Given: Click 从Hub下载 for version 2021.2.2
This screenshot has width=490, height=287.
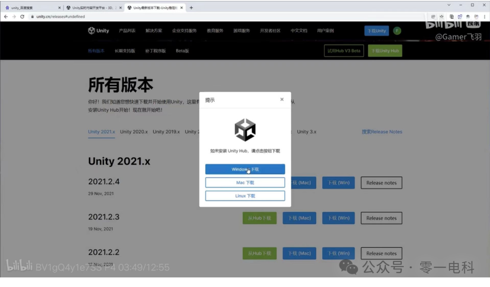Looking at the screenshot, I should 260,253.
